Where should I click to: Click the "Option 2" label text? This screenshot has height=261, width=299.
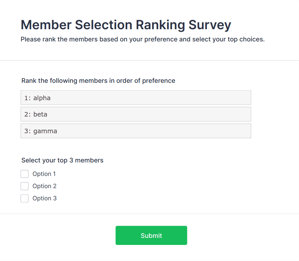[x=44, y=186]
